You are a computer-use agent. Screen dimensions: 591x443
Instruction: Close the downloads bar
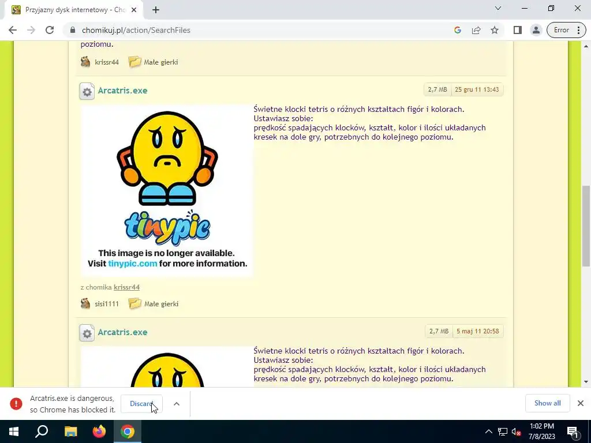pyautogui.click(x=581, y=403)
